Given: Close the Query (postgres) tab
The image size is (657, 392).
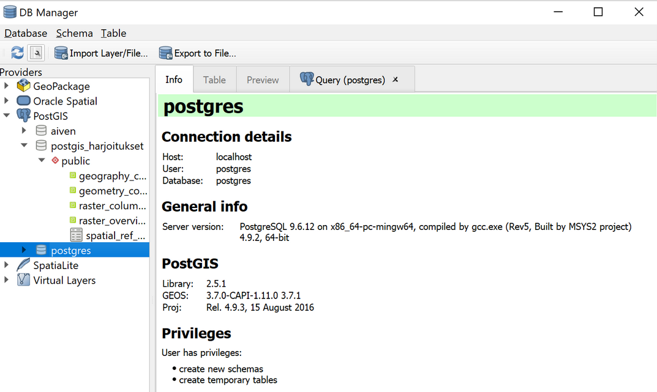Looking at the screenshot, I should tap(396, 80).
